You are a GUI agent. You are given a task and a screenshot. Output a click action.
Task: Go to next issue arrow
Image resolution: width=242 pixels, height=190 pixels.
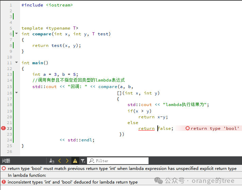coord(67,161)
